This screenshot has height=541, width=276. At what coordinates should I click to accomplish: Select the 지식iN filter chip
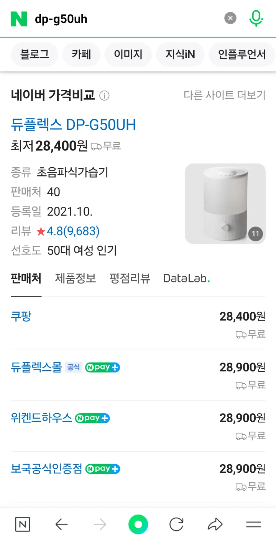tap(180, 54)
